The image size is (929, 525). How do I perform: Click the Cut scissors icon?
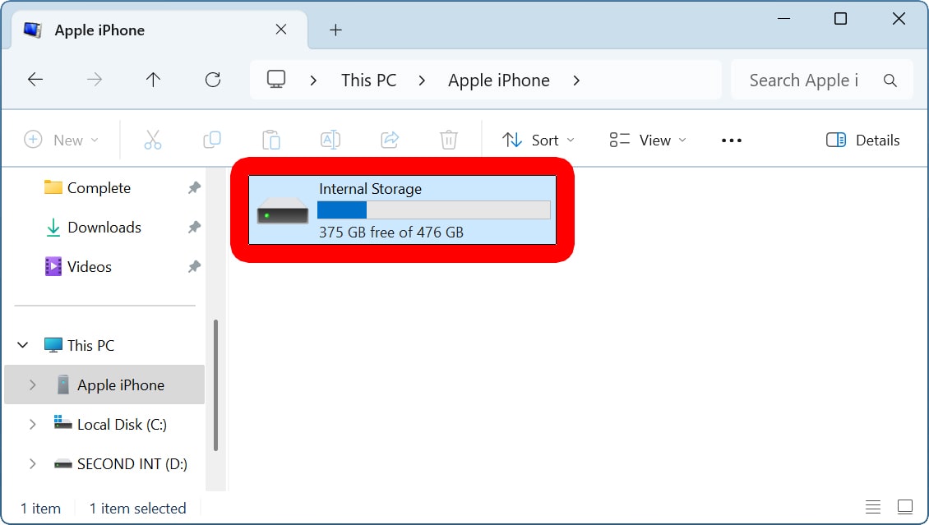coord(153,140)
